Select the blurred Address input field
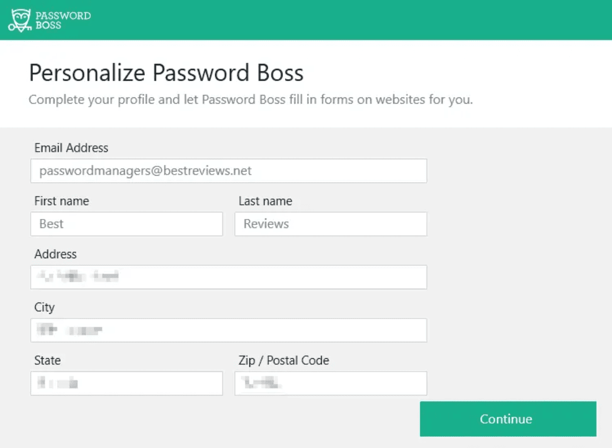 [x=228, y=277]
